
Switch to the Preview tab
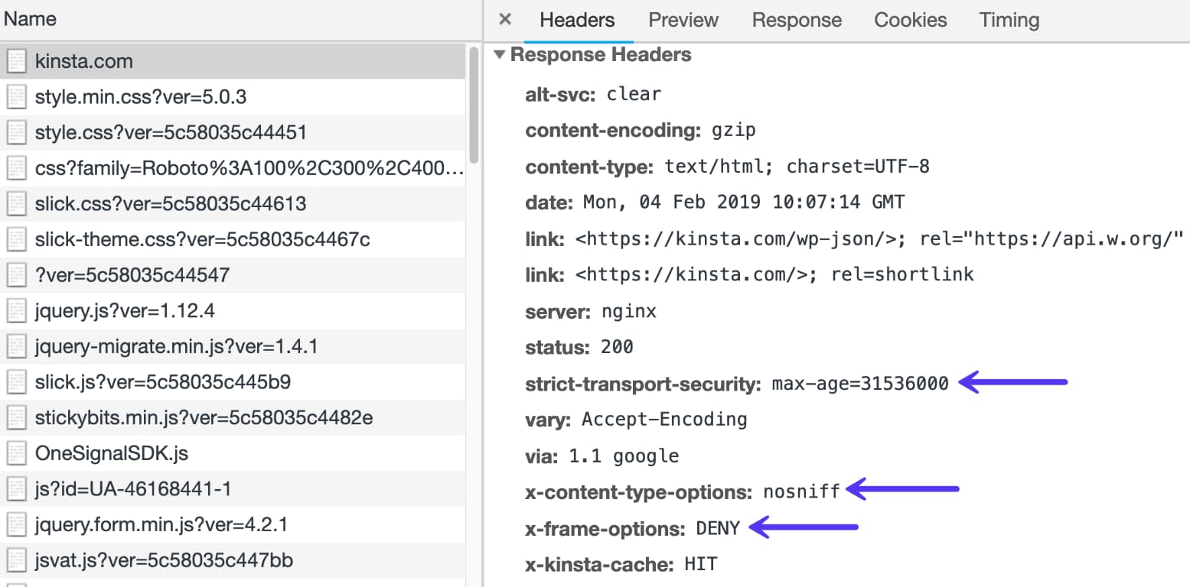pos(682,20)
